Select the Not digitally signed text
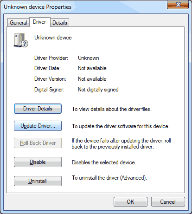The width and height of the screenshot is (192, 214). pyautogui.click(x=98, y=90)
